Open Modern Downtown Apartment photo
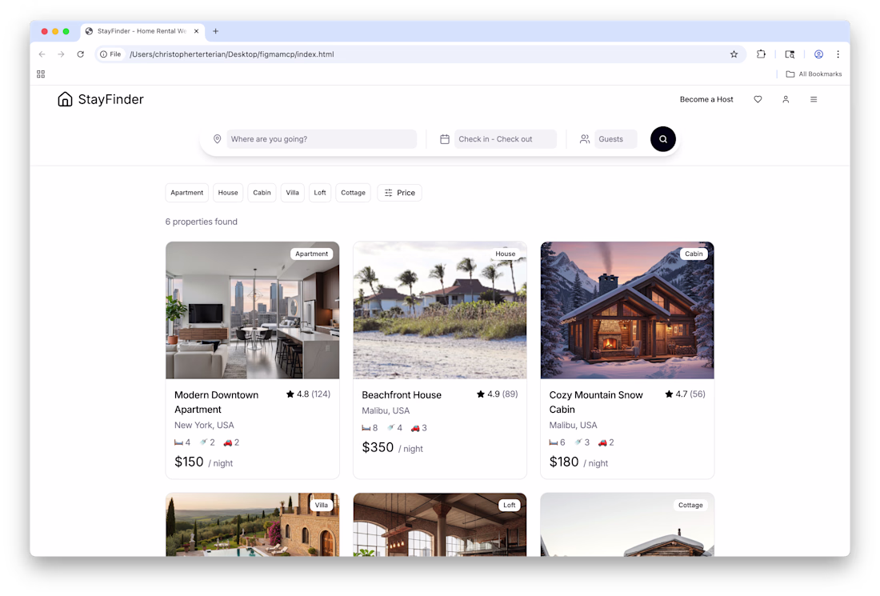The image size is (880, 596). [253, 310]
